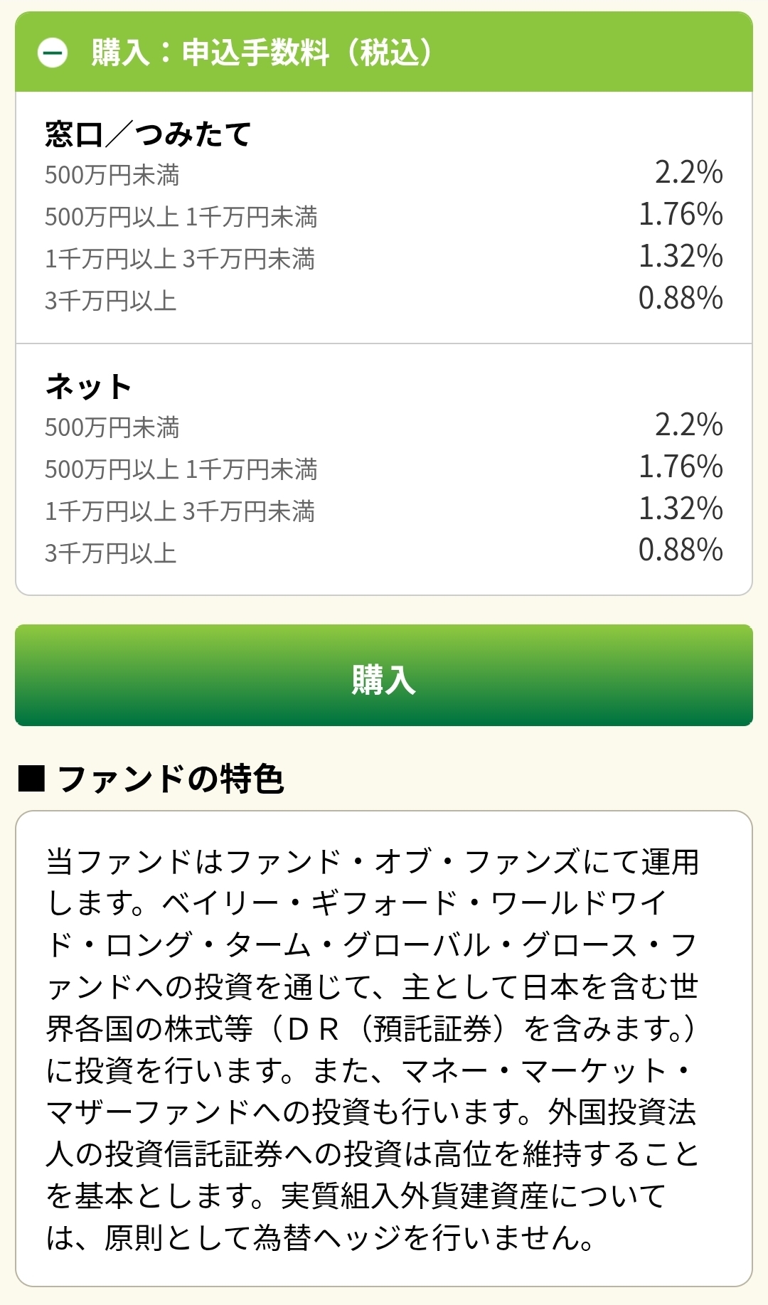Click the fund description paragraph box

(x=384, y=1049)
